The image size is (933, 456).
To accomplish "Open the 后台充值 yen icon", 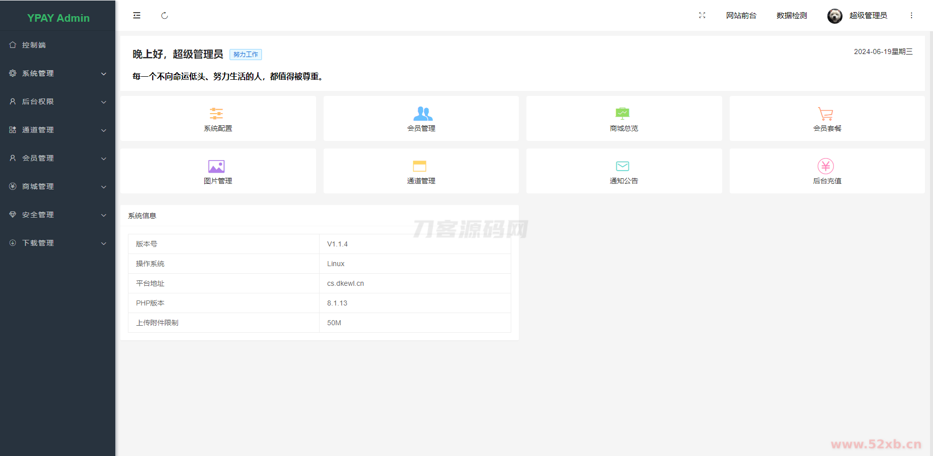I will (825, 166).
